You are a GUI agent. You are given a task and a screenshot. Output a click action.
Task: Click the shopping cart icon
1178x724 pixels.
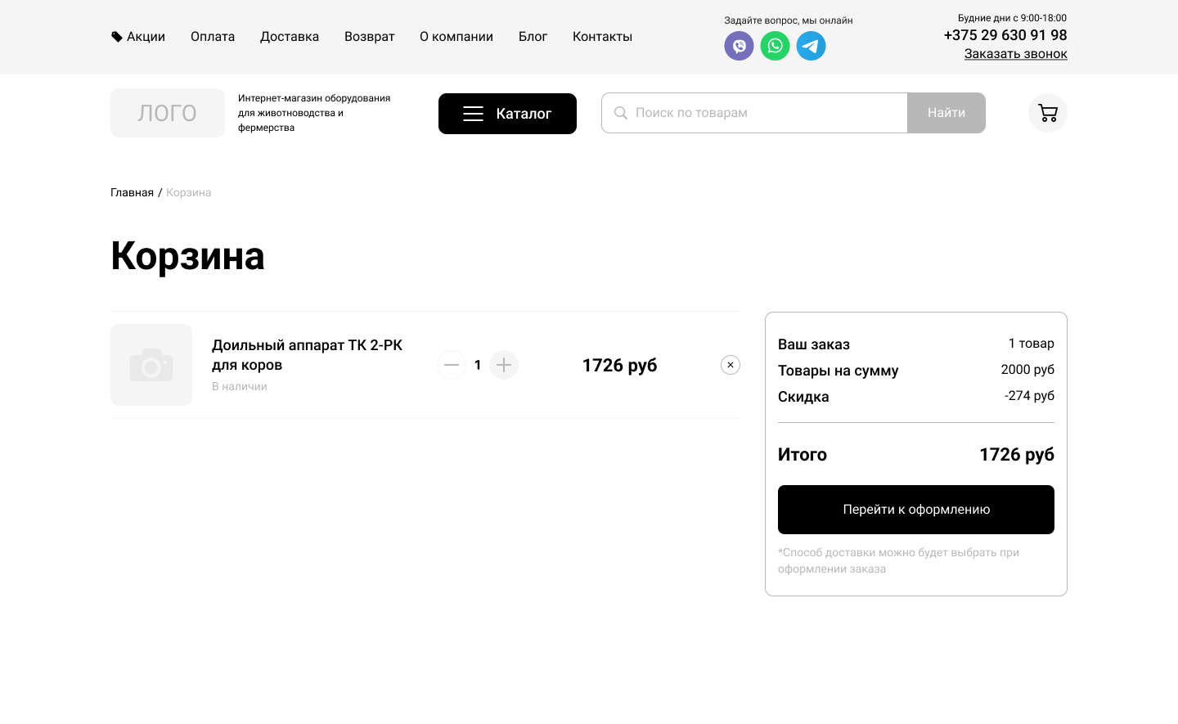pos(1047,113)
